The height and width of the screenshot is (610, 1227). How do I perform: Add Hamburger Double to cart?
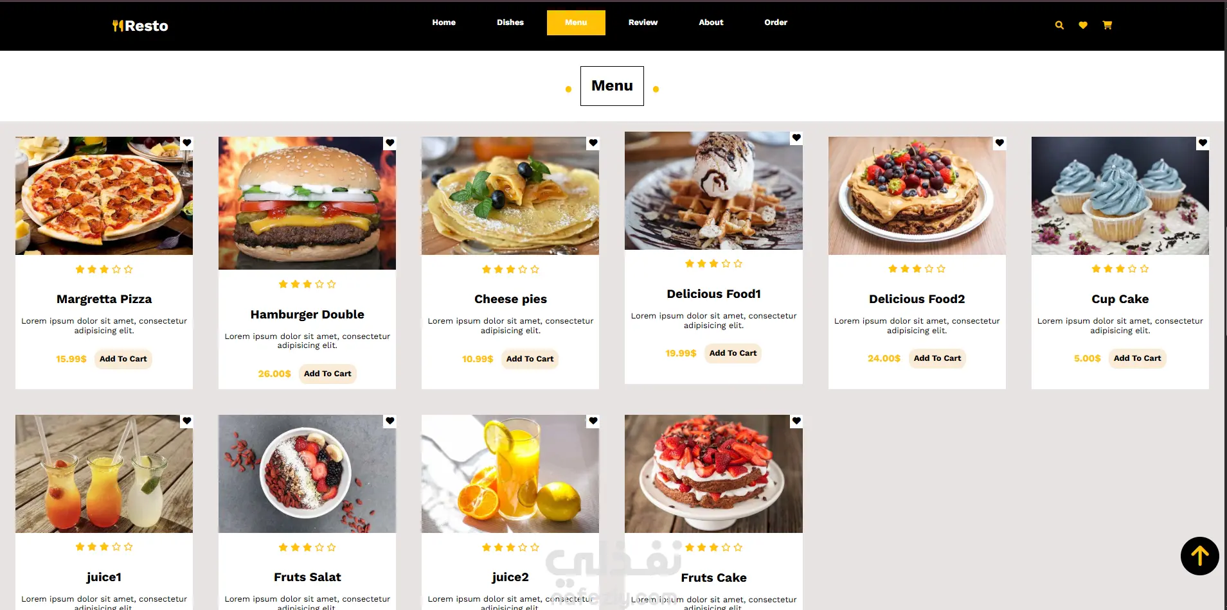pos(328,374)
